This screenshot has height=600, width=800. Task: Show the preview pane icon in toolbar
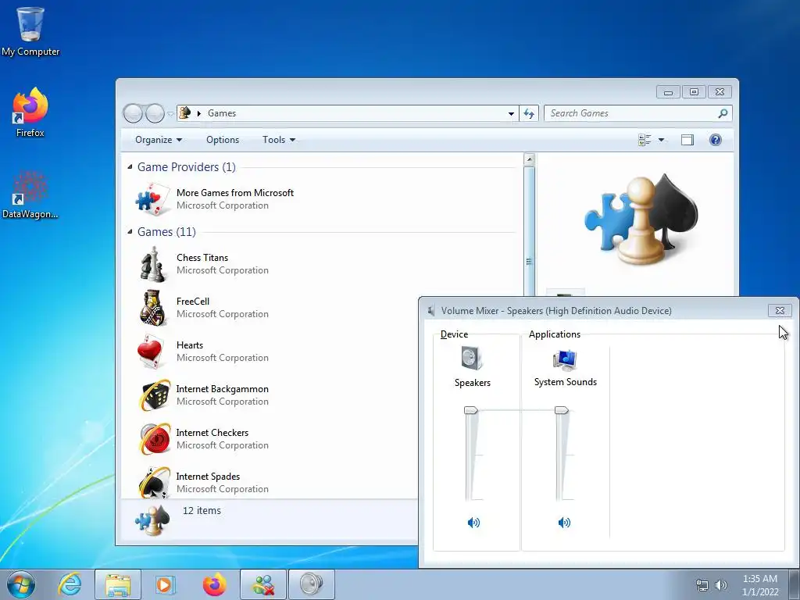(687, 140)
